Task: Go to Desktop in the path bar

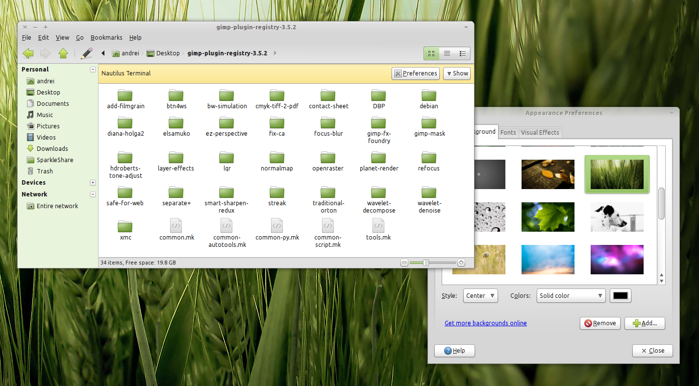Action: 164,53
